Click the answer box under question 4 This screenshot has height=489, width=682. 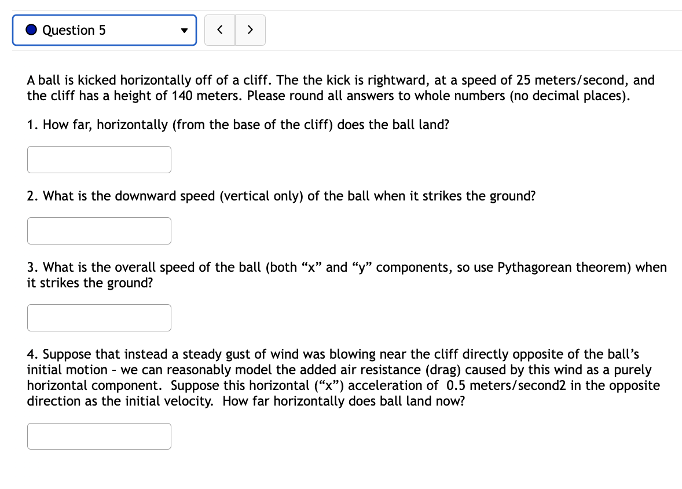[x=99, y=436]
